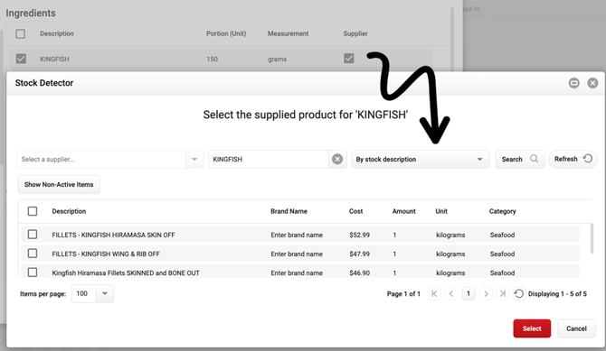Go to first page of results
Image resolution: width=606 pixels, height=351 pixels.
tap(434, 294)
